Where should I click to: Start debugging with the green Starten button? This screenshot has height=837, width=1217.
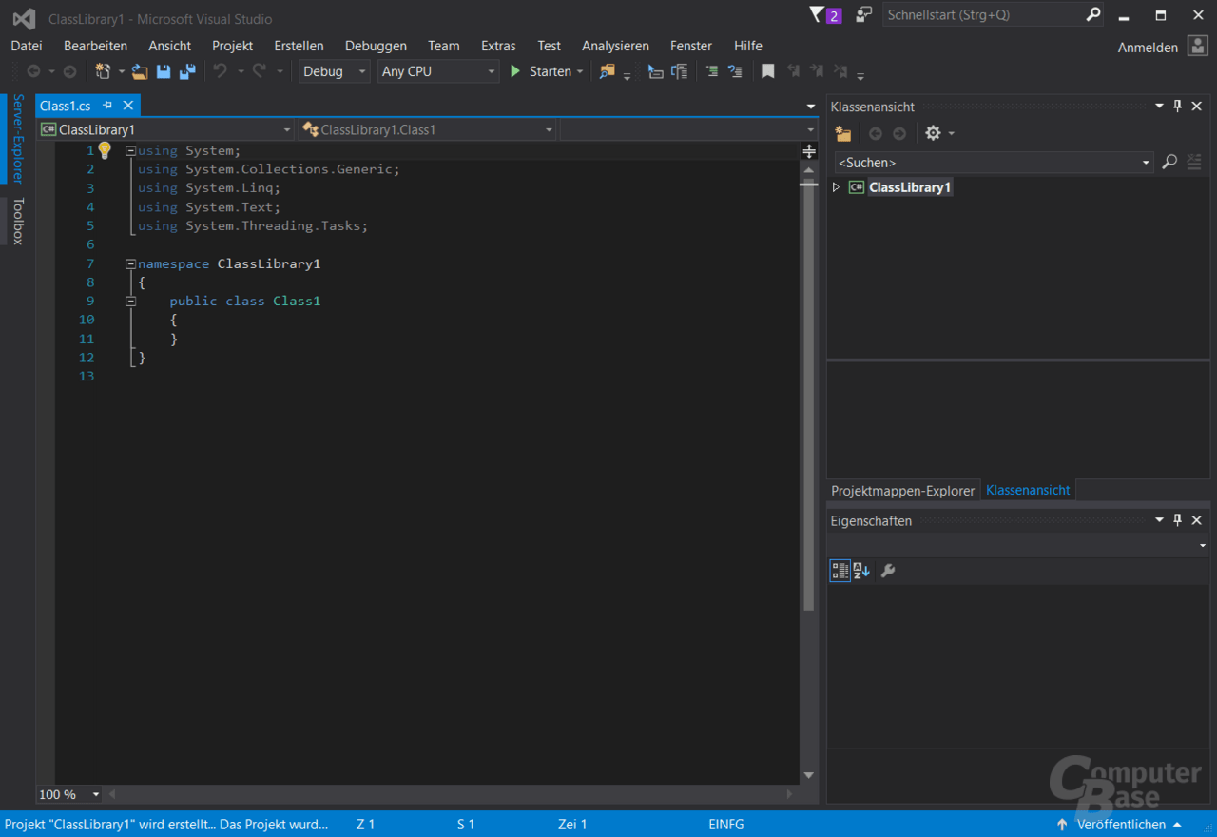(x=547, y=70)
